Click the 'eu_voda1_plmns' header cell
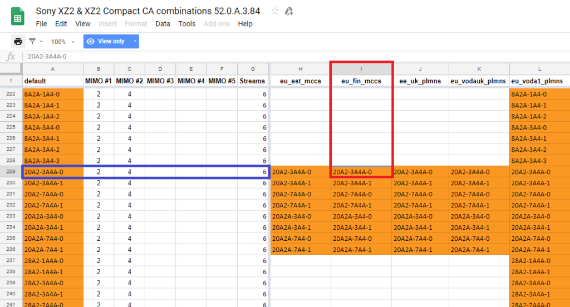 click(x=539, y=81)
